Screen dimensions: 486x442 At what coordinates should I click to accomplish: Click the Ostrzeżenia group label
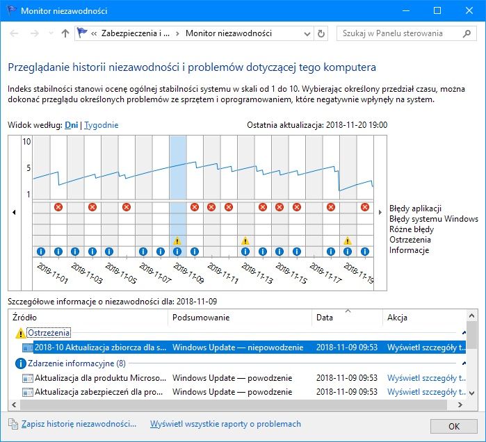(x=49, y=333)
